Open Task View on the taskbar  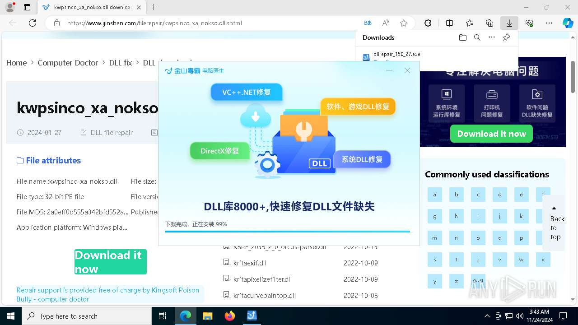pyautogui.click(x=163, y=316)
